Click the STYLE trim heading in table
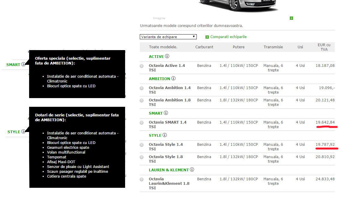Image resolution: width=345 pixels, height=201 pixels. [155, 136]
